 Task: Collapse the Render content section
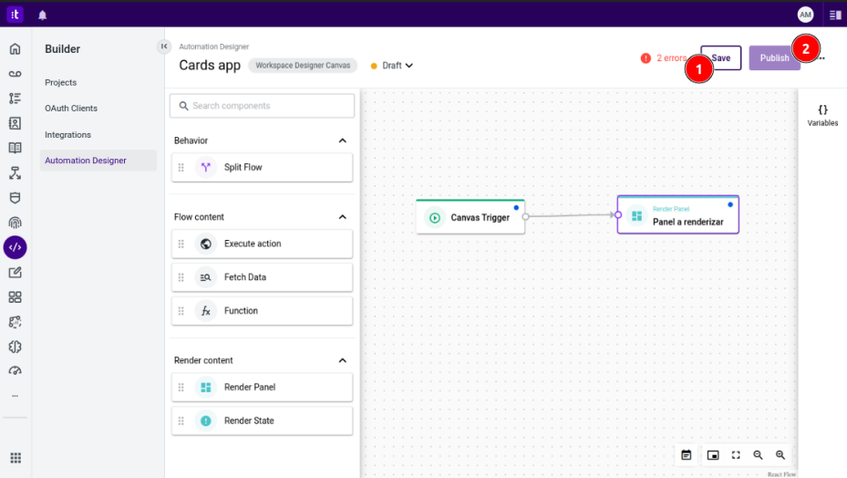click(x=343, y=360)
